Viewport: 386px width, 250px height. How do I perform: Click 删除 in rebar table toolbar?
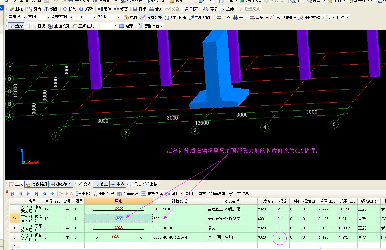[83, 194]
